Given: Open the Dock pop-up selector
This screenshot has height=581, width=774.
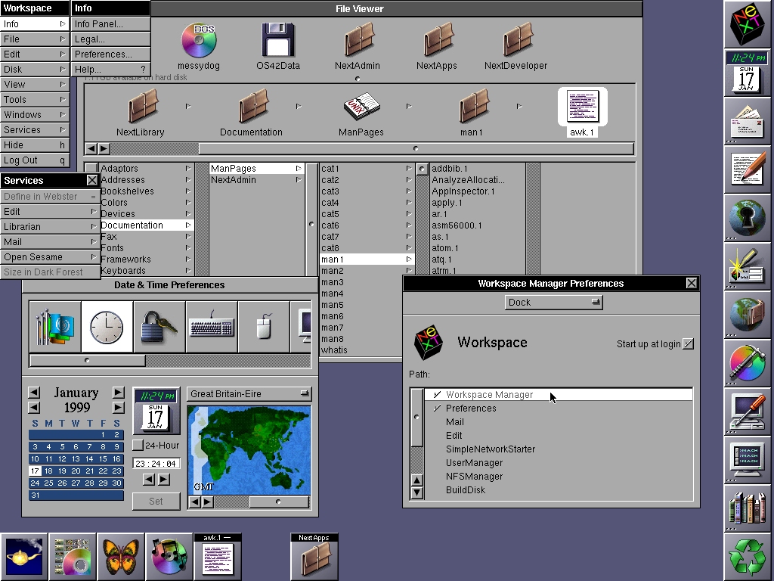Looking at the screenshot, I should pos(553,303).
